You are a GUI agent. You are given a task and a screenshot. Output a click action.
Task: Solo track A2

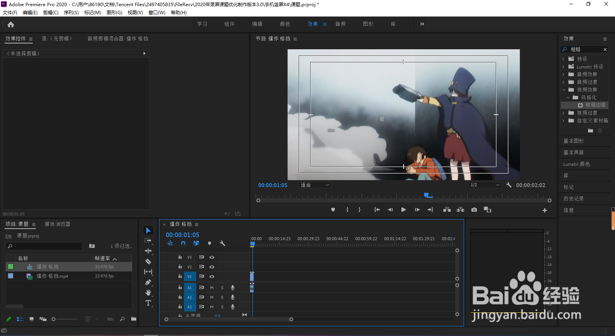222,297
